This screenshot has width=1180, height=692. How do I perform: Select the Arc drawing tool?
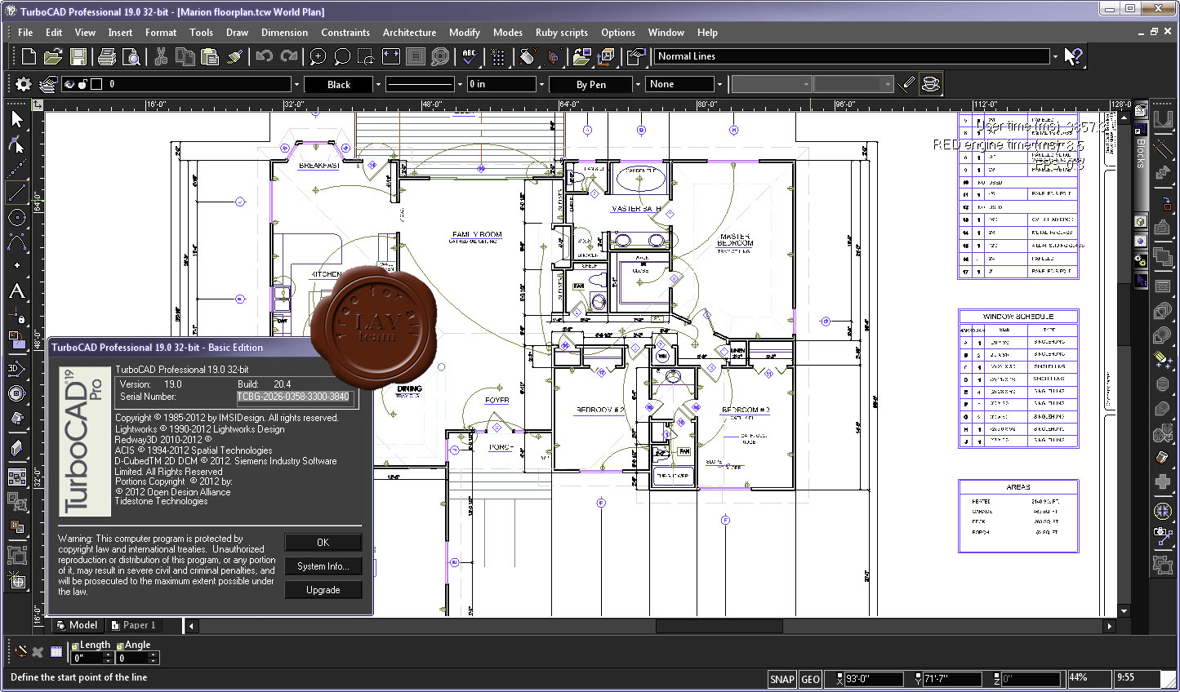pyautogui.click(x=16, y=242)
